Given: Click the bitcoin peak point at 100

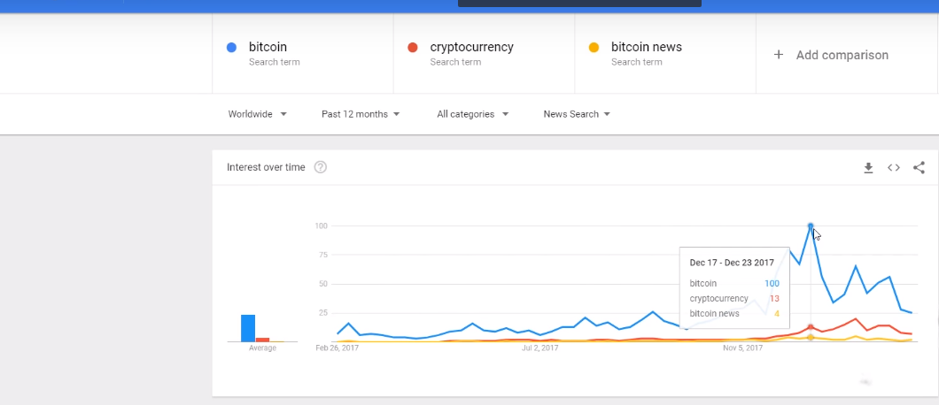Looking at the screenshot, I should point(811,226).
